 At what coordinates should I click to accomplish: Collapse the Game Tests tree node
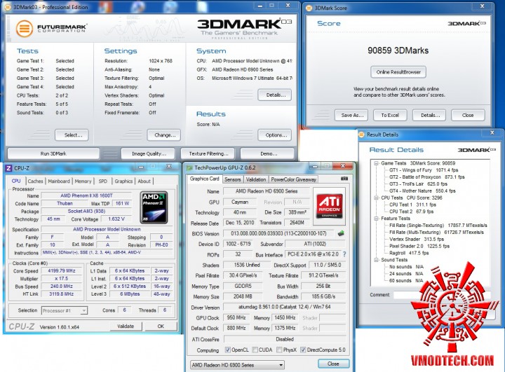(x=376, y=163)
